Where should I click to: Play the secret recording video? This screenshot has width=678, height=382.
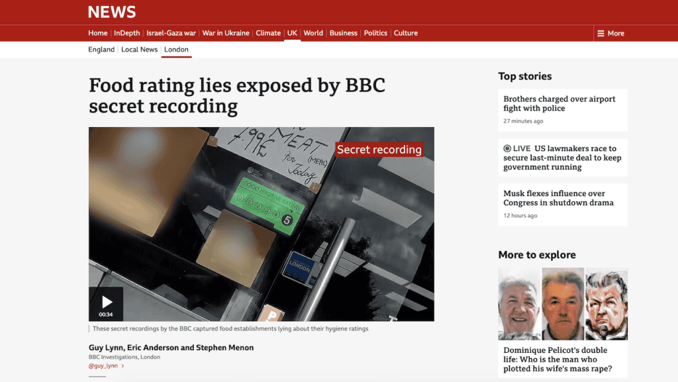pyautogui.click(x=106, y=303)
